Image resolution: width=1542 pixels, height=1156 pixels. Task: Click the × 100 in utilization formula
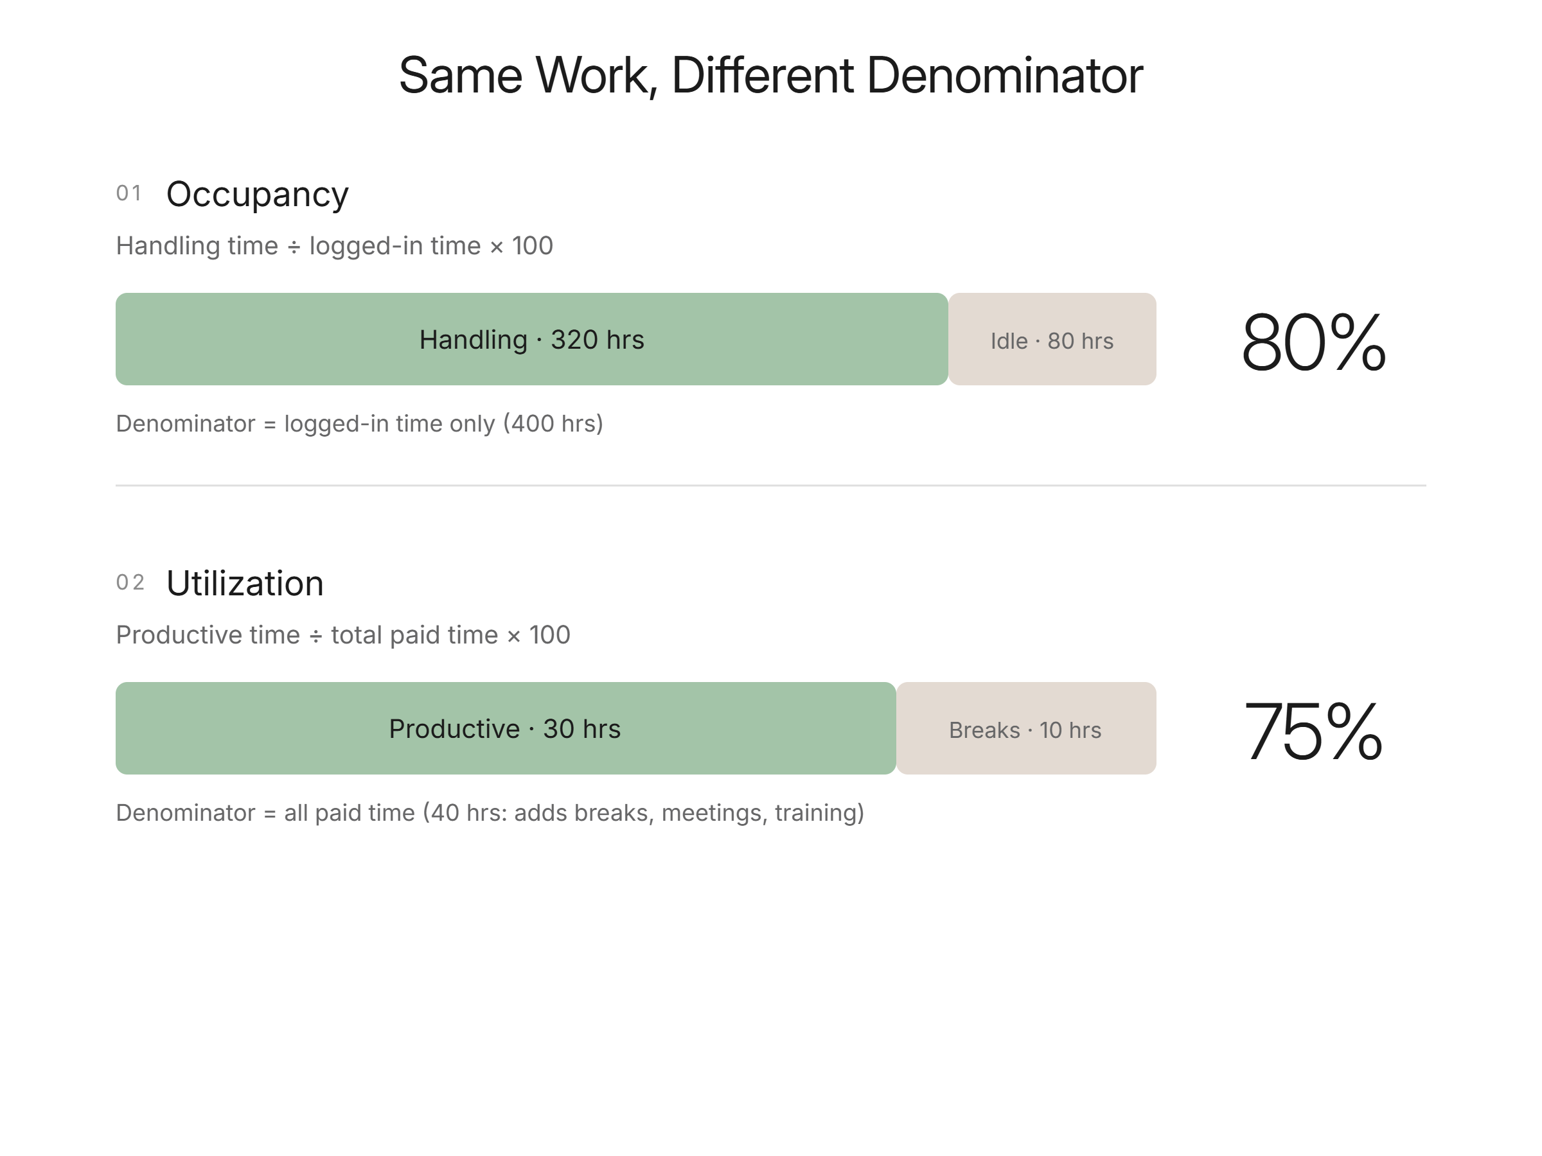538,636
